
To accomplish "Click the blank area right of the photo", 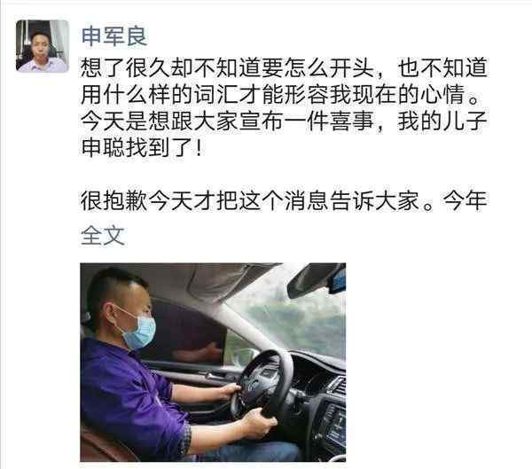I will [x=438, y=362].
